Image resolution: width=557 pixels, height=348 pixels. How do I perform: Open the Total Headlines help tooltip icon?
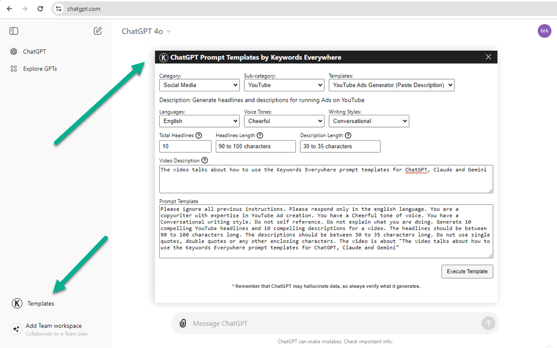tap(199, 135)
